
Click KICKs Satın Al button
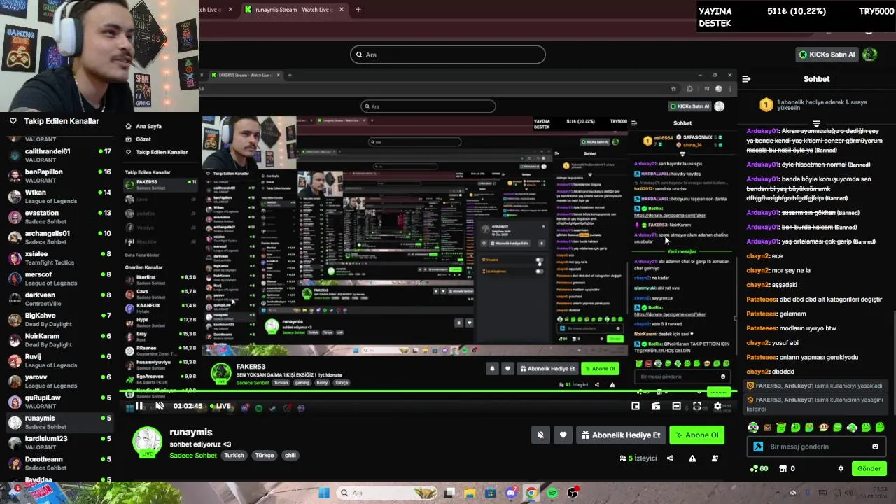[x=827, y=55]
